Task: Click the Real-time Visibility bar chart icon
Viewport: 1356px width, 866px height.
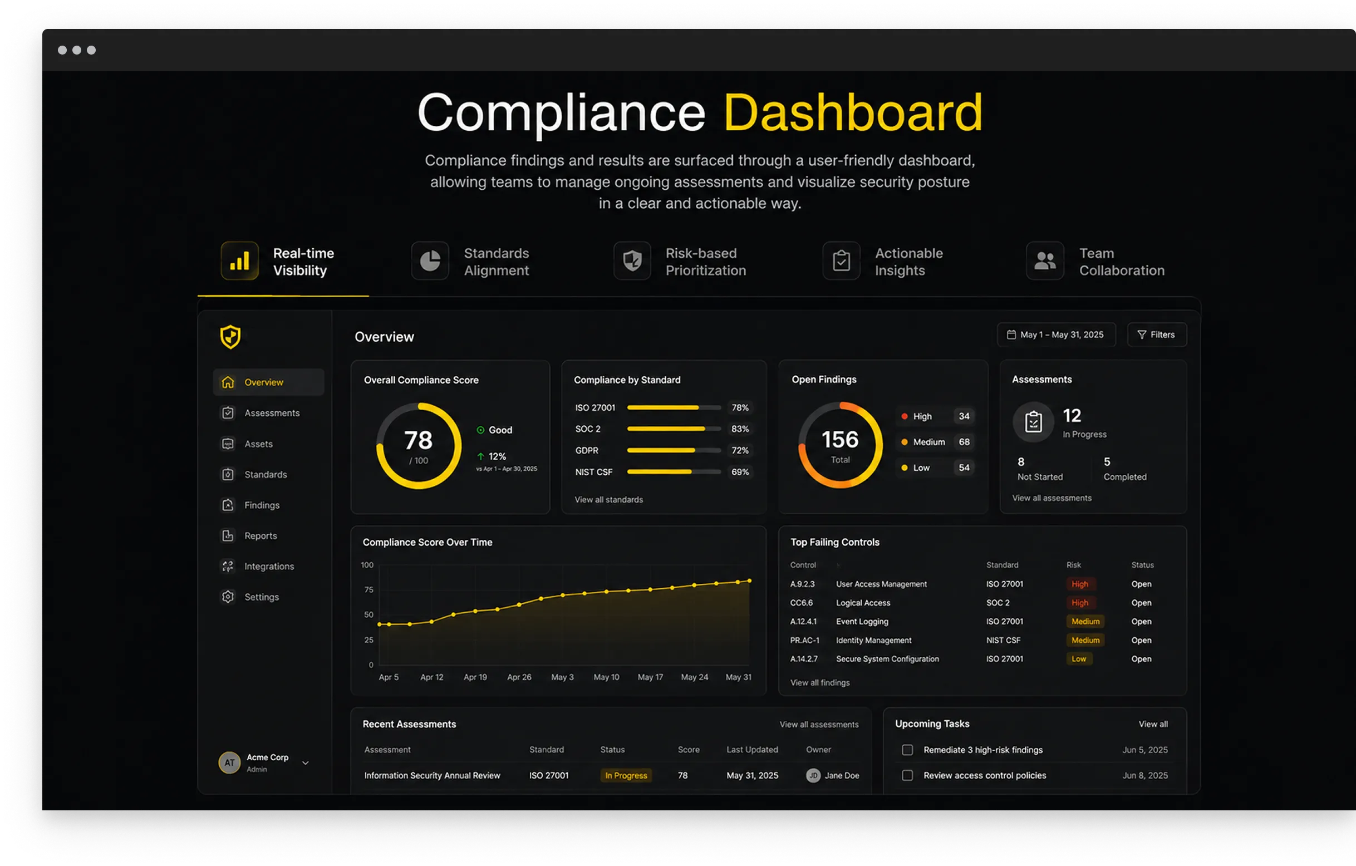Action: [x=239, y=261]
